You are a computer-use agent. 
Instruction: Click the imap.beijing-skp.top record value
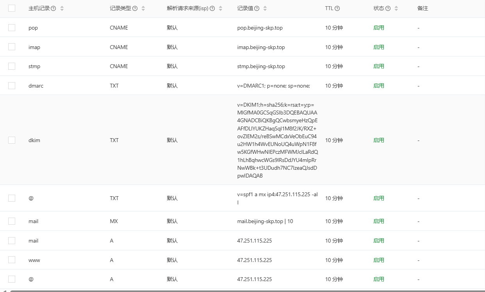(261, 47)
